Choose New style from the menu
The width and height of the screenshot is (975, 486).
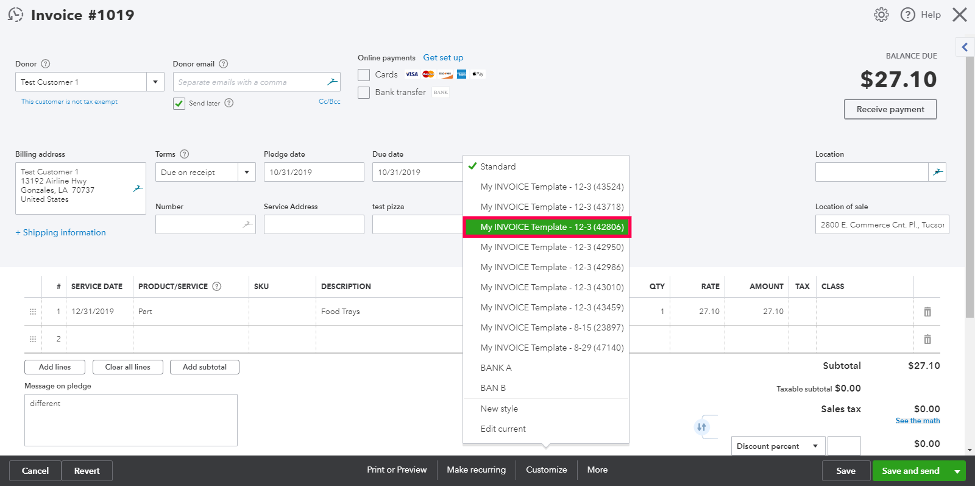coord(499,409)
